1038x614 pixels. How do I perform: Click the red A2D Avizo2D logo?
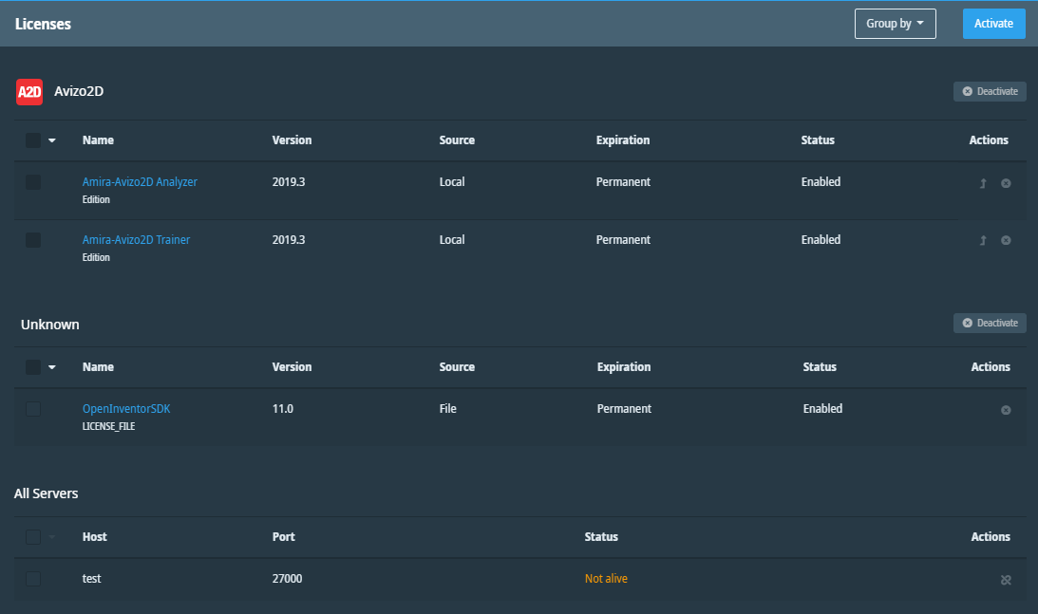point(29,92)
